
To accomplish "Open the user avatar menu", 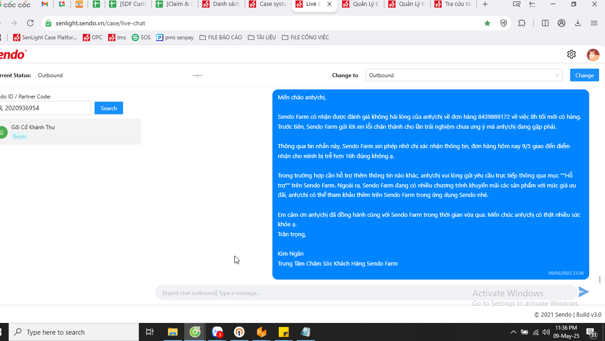I will [x=593, y=55].
